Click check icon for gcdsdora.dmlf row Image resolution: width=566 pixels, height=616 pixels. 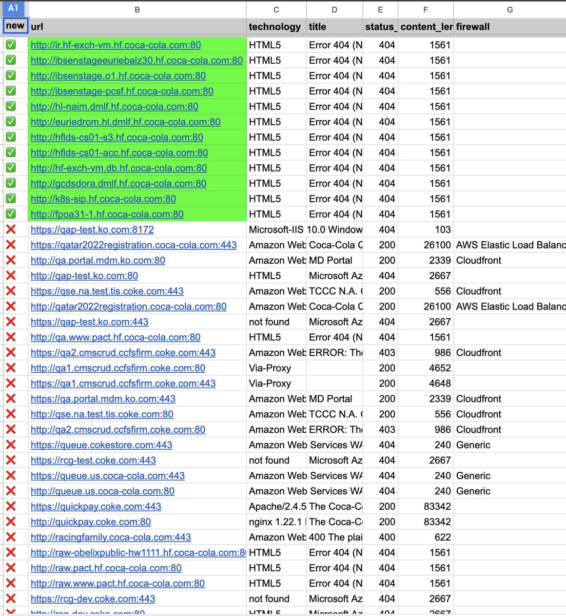coord(10,183)
